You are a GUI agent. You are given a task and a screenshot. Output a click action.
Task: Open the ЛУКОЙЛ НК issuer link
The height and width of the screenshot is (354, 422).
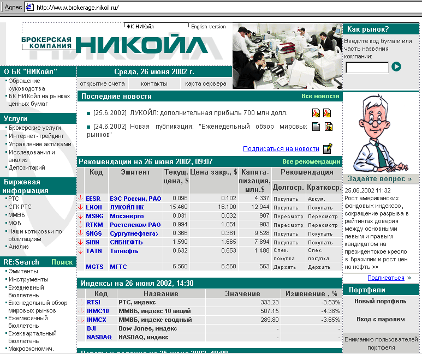point(127,207)
